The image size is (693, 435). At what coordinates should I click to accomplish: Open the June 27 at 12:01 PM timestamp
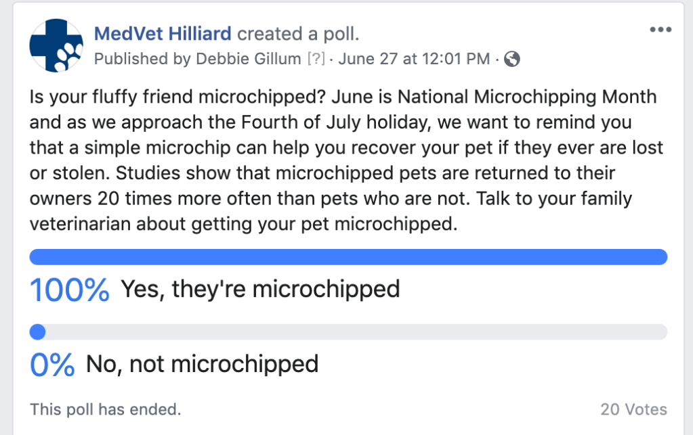414,59
